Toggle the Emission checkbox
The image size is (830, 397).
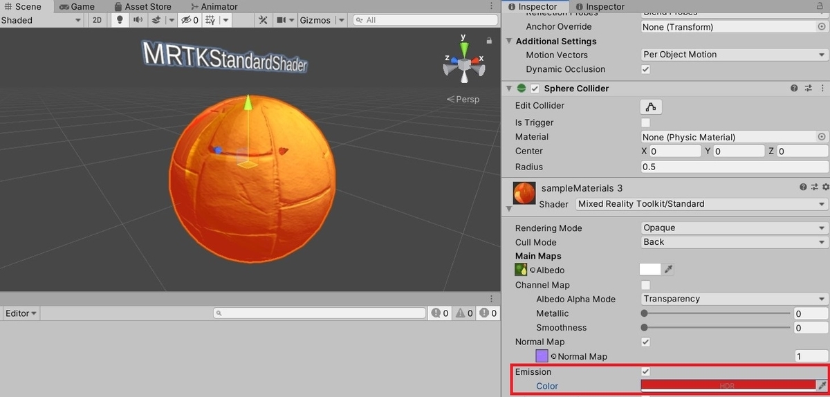pos(645,372)
